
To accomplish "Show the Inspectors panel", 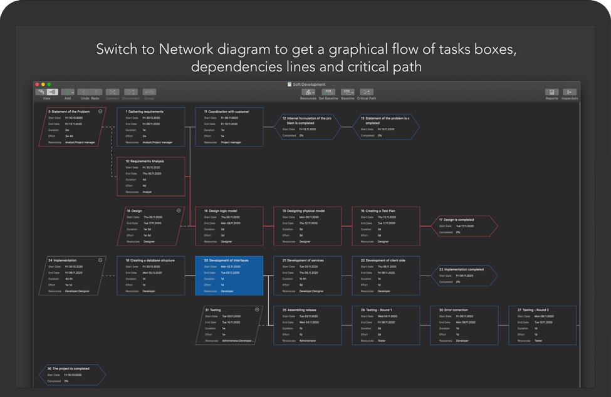I will click(570, 92).
